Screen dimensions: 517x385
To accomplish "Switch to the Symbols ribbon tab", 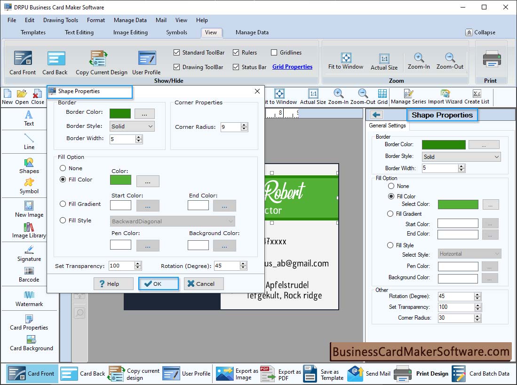I will pyautogui.click(x=176, y=32).
